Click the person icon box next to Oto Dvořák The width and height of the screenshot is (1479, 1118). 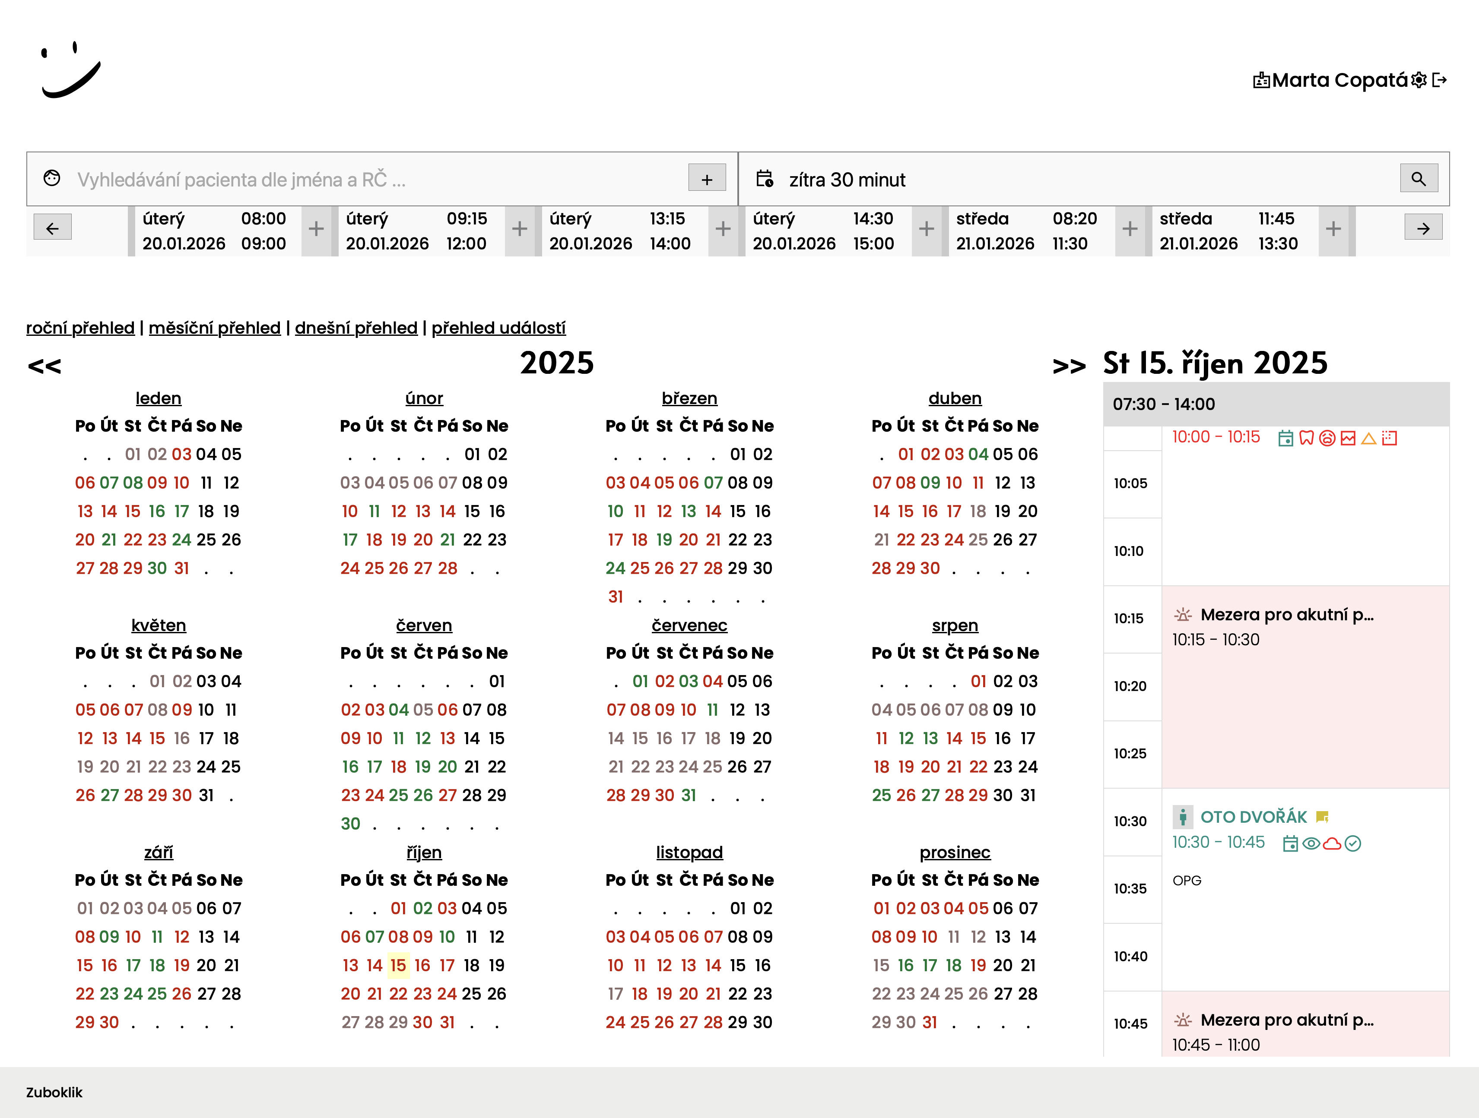(x=1183, y=817)
